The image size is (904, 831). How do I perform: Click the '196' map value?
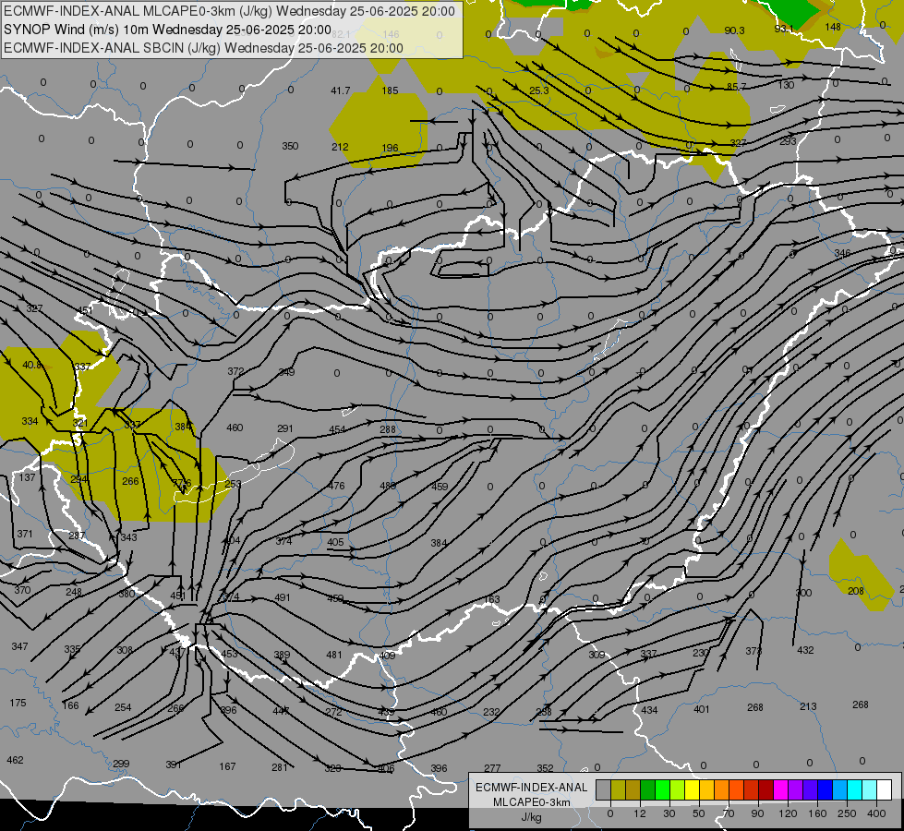391,149
